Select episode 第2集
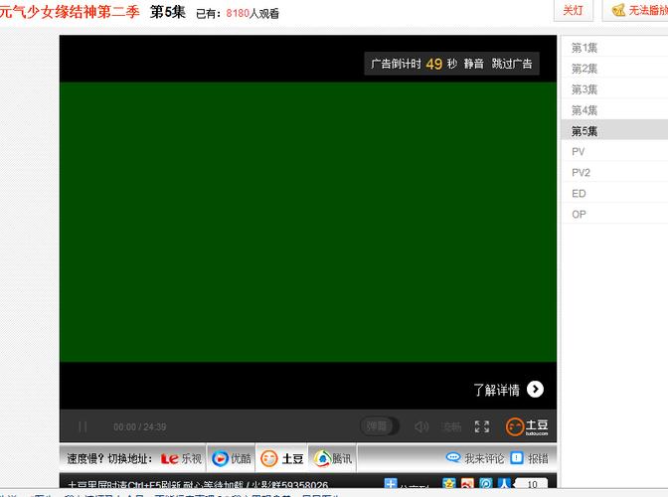The height and width of the screenshot is (497, 668). pos(614,69)
